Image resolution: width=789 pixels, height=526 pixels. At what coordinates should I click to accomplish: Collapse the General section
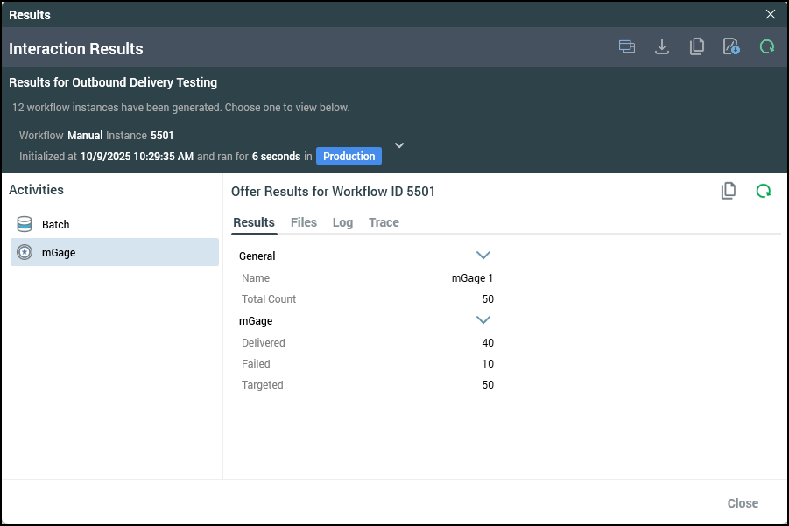tap(483, 256)
